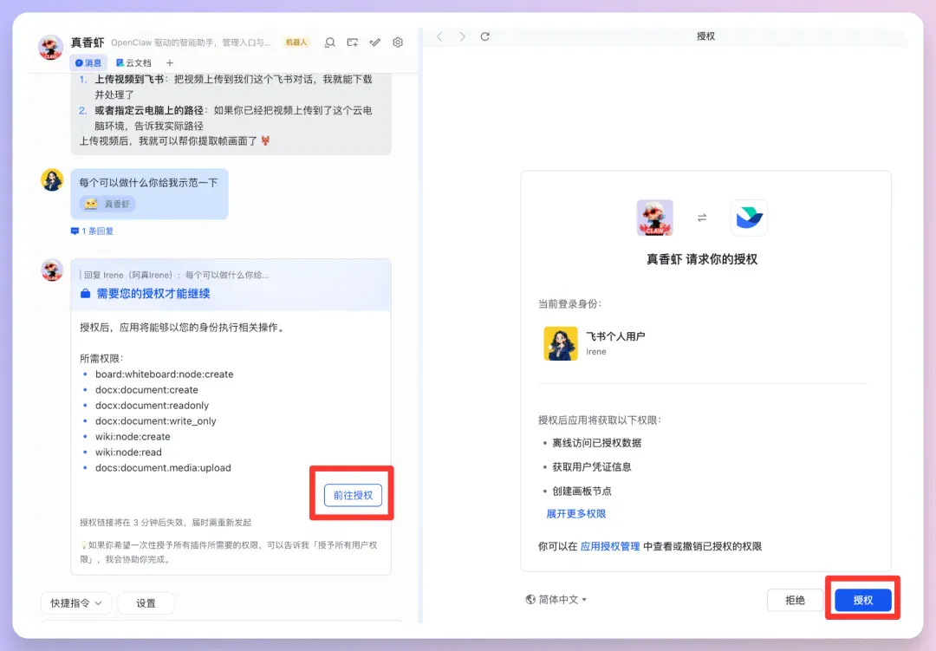
Task: Click the 授权 page title at top
Action: click(x=705, y=36)
